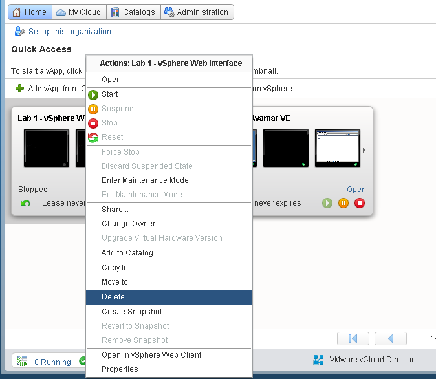Select Open in the Actions menu
The height and width of the screenshot is (379, 436).
pos(169,80)
